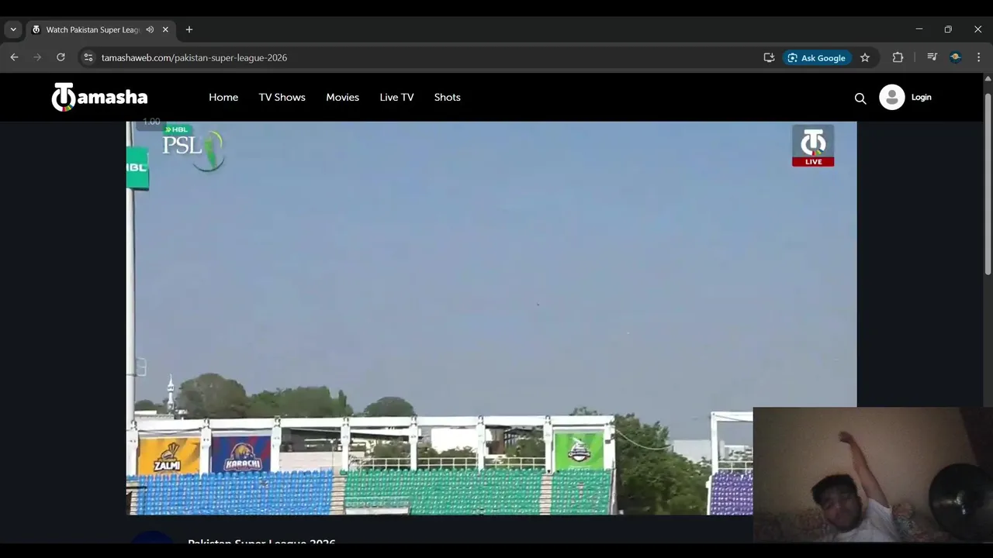Screen dimensions: 993x558
Task: Click the Tamasha logo
Action: tap(99, 97)
